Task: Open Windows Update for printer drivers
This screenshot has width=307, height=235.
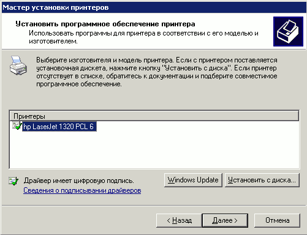Action: coord(193,180)
